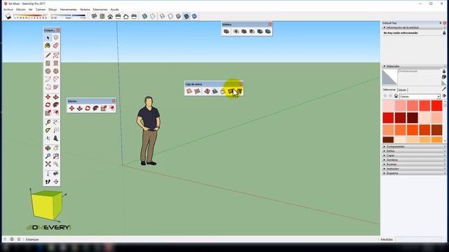Open the Dibujo menu

53,9
